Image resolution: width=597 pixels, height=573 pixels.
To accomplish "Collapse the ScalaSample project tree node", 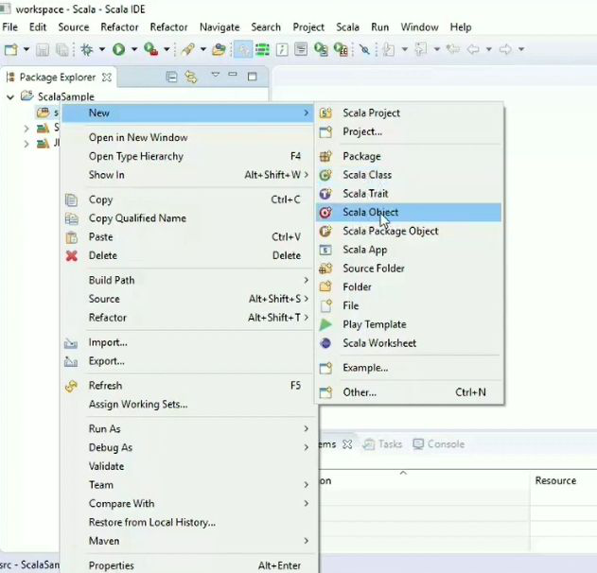I will 10,97.
